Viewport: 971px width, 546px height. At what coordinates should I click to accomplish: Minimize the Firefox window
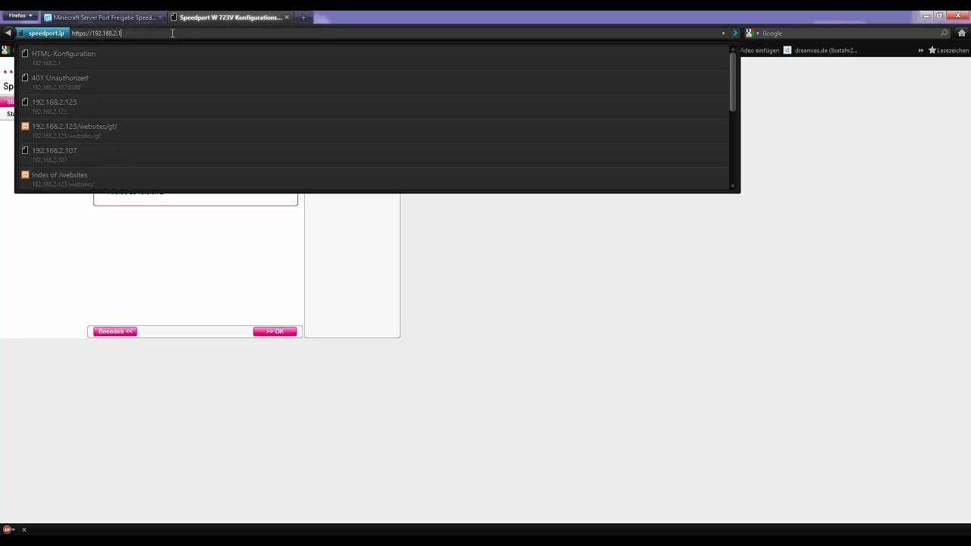coord(926,15)
